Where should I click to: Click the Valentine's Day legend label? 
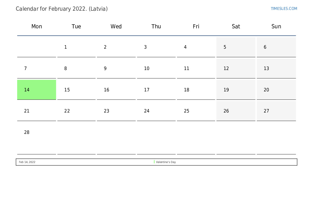click(x=166, y=162)
